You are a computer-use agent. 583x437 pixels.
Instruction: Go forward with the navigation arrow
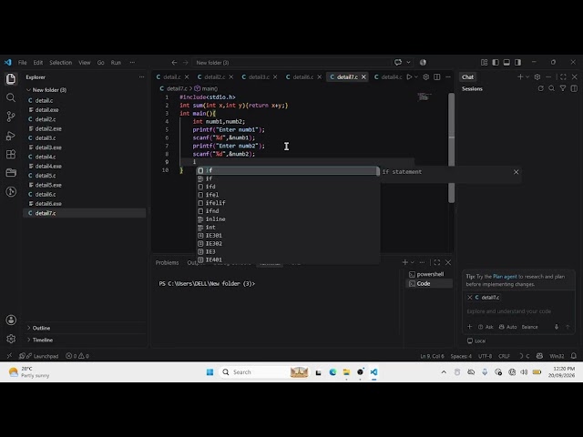[x=185, y=63]
